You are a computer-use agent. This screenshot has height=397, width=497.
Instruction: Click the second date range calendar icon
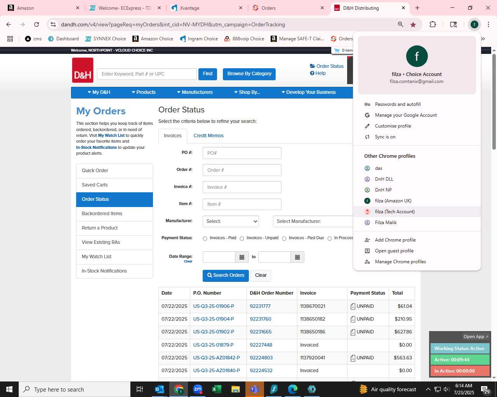tap(297, 257)
